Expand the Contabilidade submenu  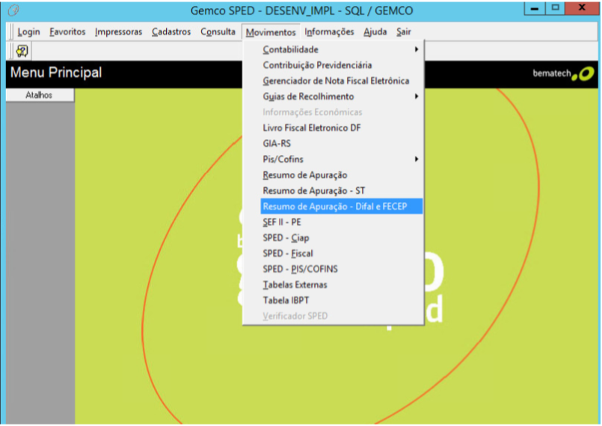(x=333, y=49)
